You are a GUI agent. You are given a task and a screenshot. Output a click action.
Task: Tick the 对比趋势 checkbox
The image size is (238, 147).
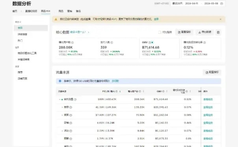click(160, 32)
